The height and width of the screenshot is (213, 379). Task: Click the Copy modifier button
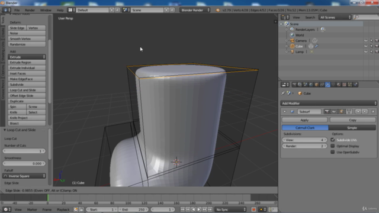tap(352, 120)
